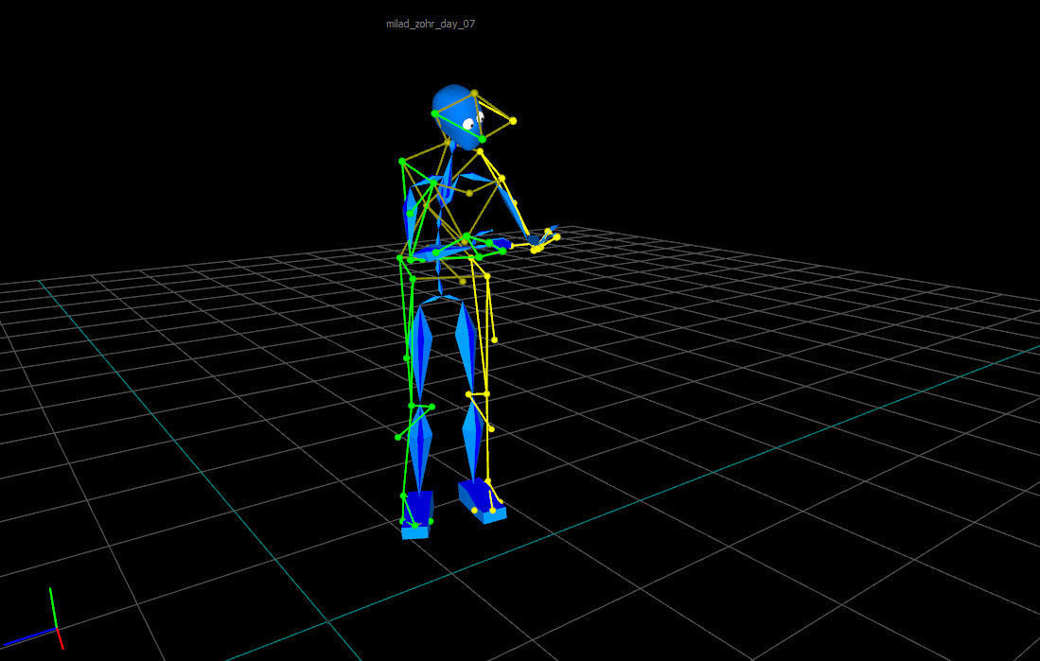Select the outstretched hand with yellow markers

tap(543, 238)
